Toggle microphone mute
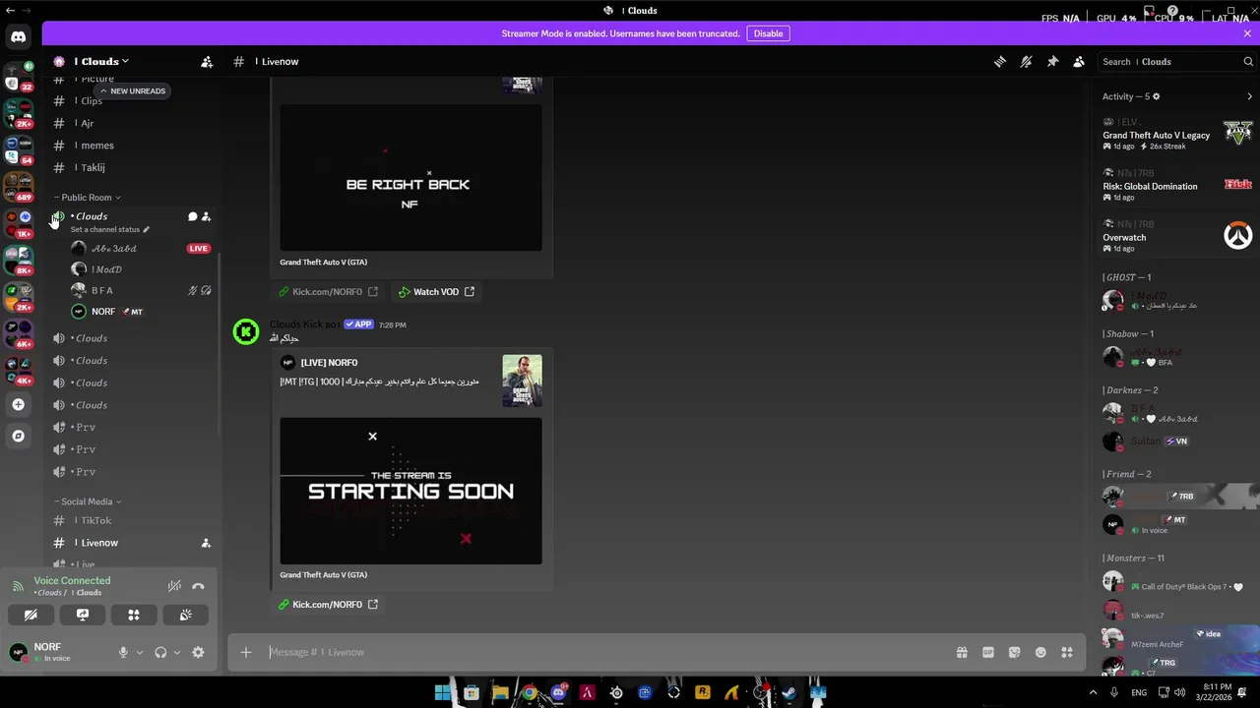This screenshot has width=1260, height=708. click(123, 652)
